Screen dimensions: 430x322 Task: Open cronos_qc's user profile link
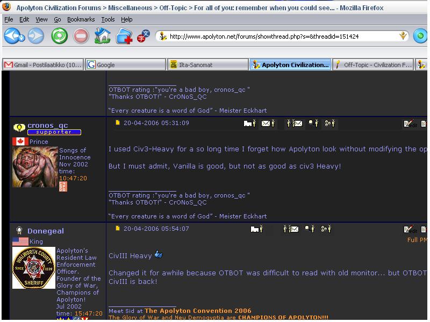click(x=47, y=126)
